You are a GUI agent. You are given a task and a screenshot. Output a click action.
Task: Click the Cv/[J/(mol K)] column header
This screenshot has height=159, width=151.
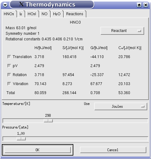click(130, 48)
